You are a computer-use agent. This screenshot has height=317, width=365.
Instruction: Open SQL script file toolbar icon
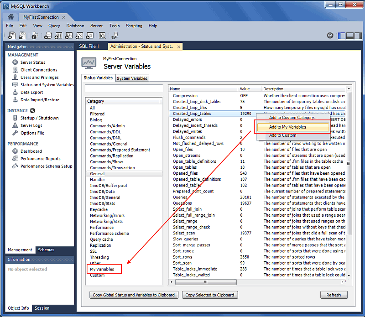point(22,36)
